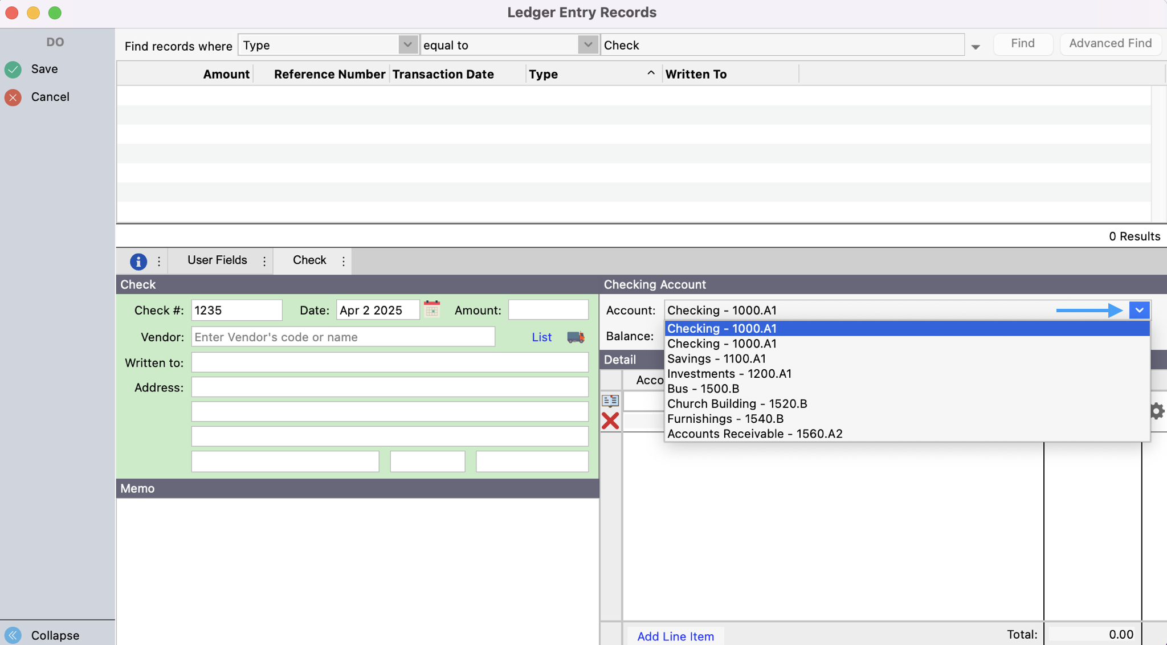Click the Collapse sidebar arrow icon
Image resolution: width=1167 pixels, height=645 pixels.
(13, 635)
